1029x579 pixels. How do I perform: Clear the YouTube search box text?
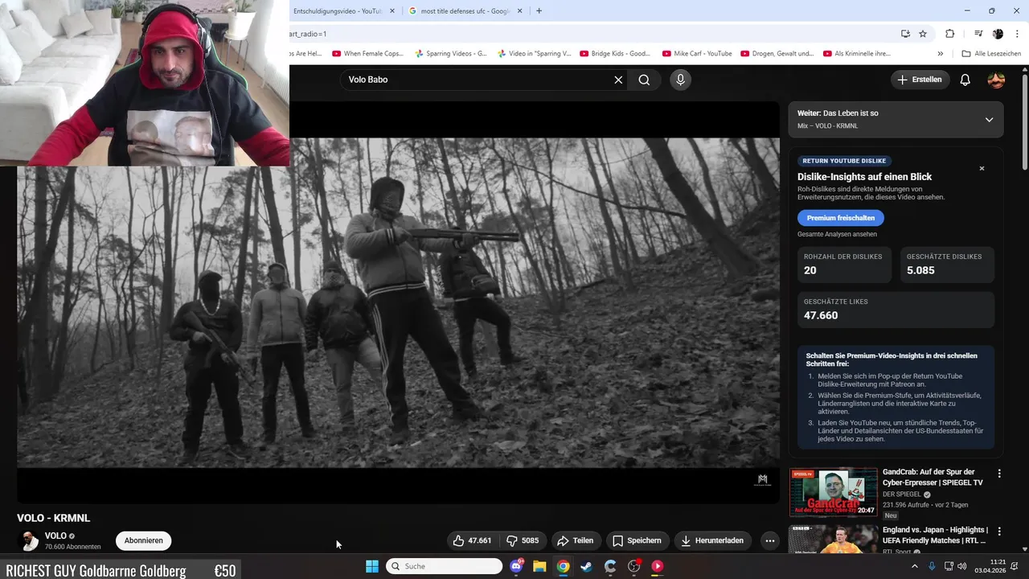point(618,80)
